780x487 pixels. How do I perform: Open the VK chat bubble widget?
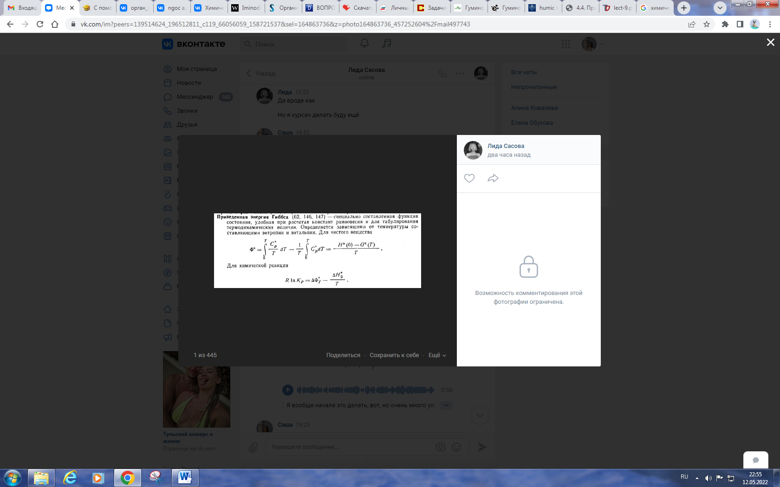click(x=755, y=460)
